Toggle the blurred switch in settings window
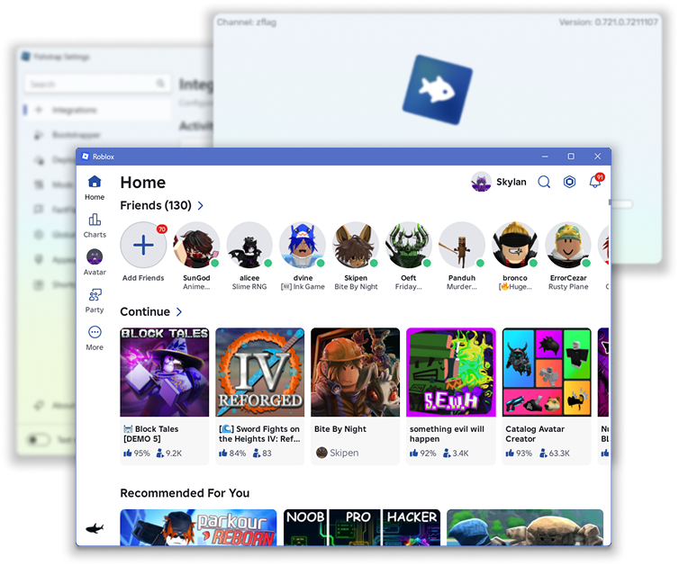 [x=38, y=440]
